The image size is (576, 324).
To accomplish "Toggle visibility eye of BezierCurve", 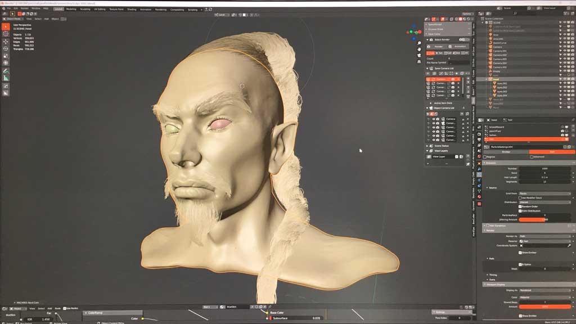I will [x=565, y=43].
